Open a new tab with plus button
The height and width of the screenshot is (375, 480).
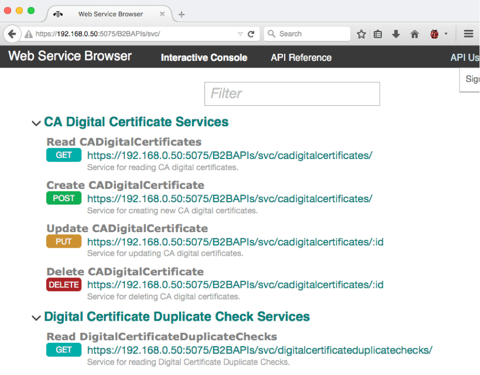pyautogui.click(x=181, y=14)
